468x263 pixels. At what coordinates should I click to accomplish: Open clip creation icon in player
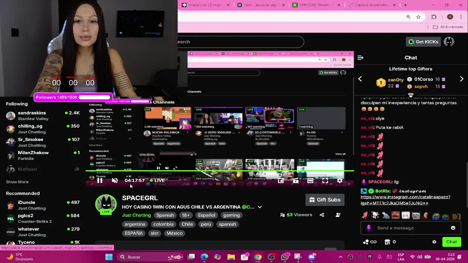(x=295, y=180)
